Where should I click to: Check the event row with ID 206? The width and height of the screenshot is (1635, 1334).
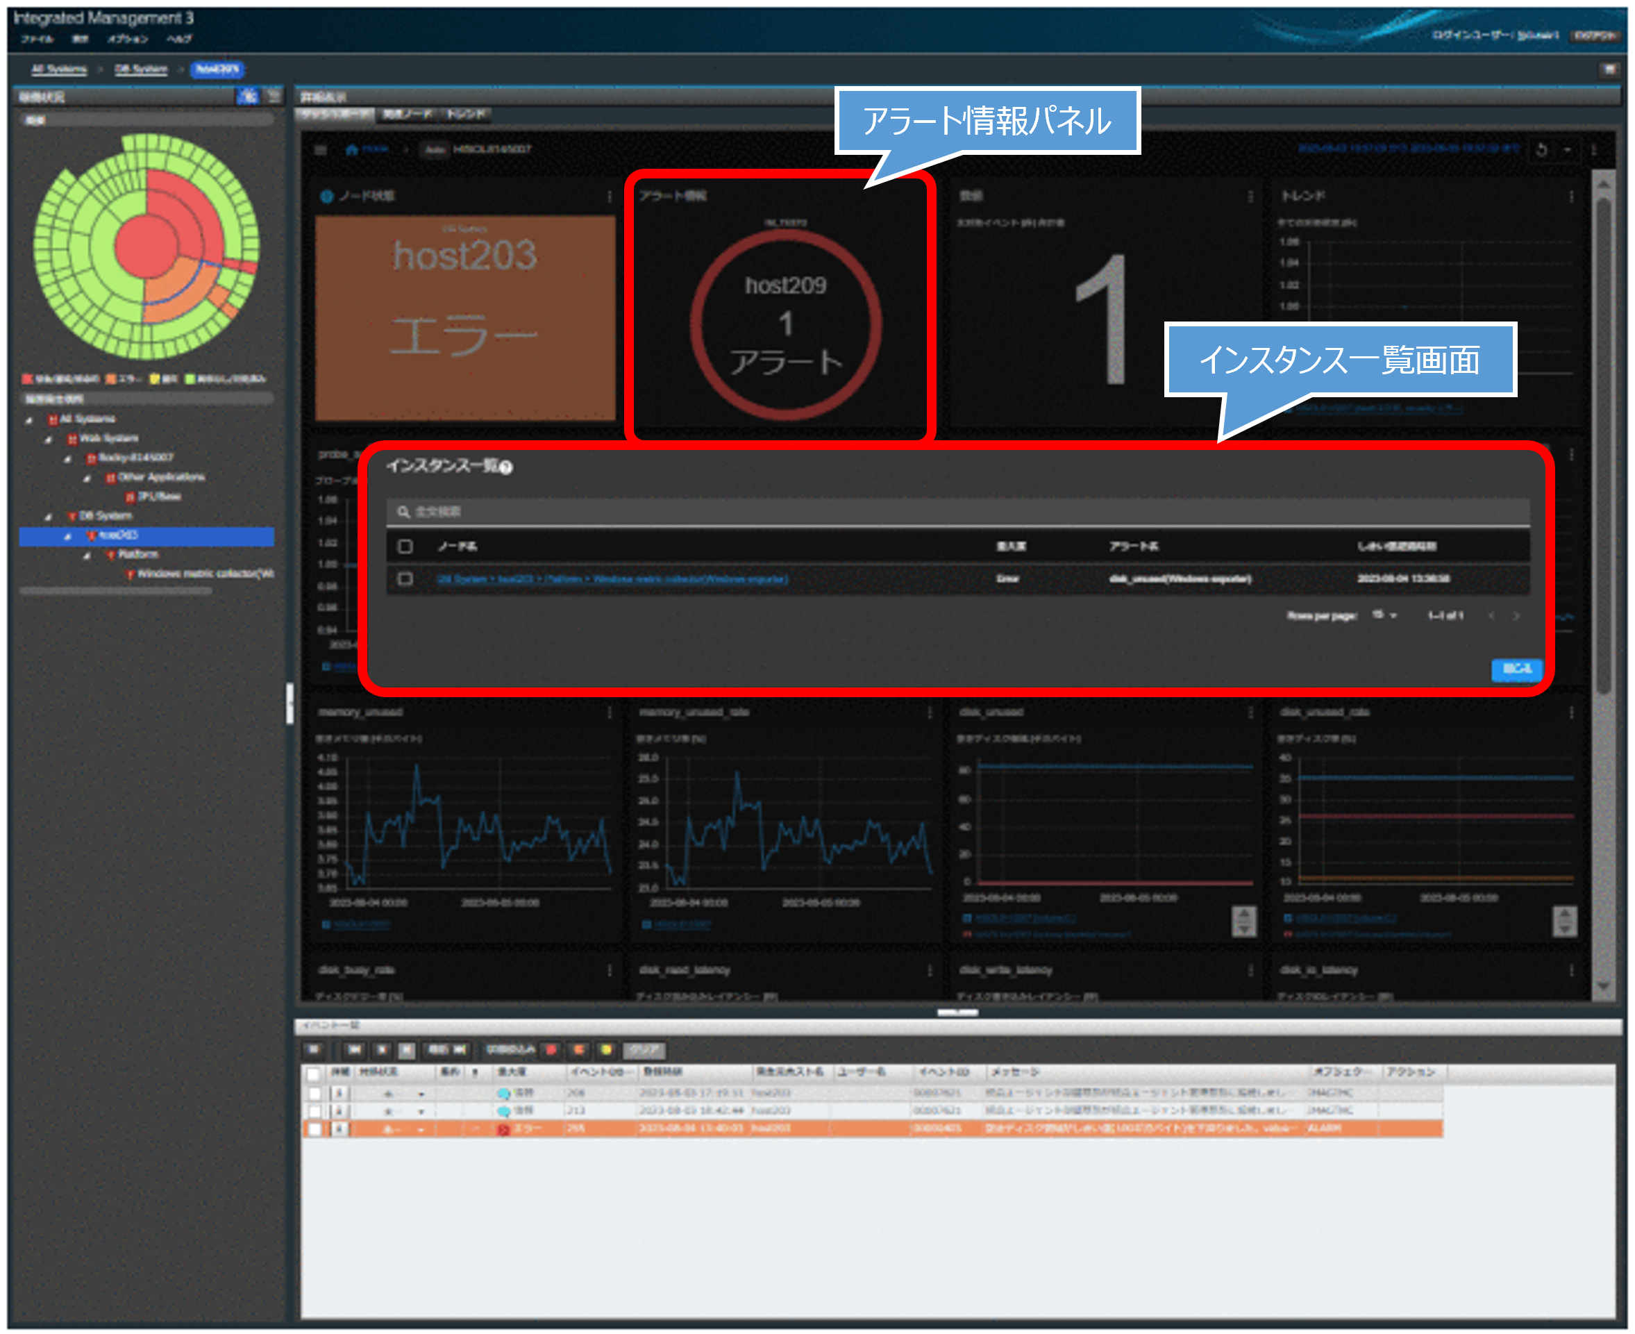[314, 1094]
